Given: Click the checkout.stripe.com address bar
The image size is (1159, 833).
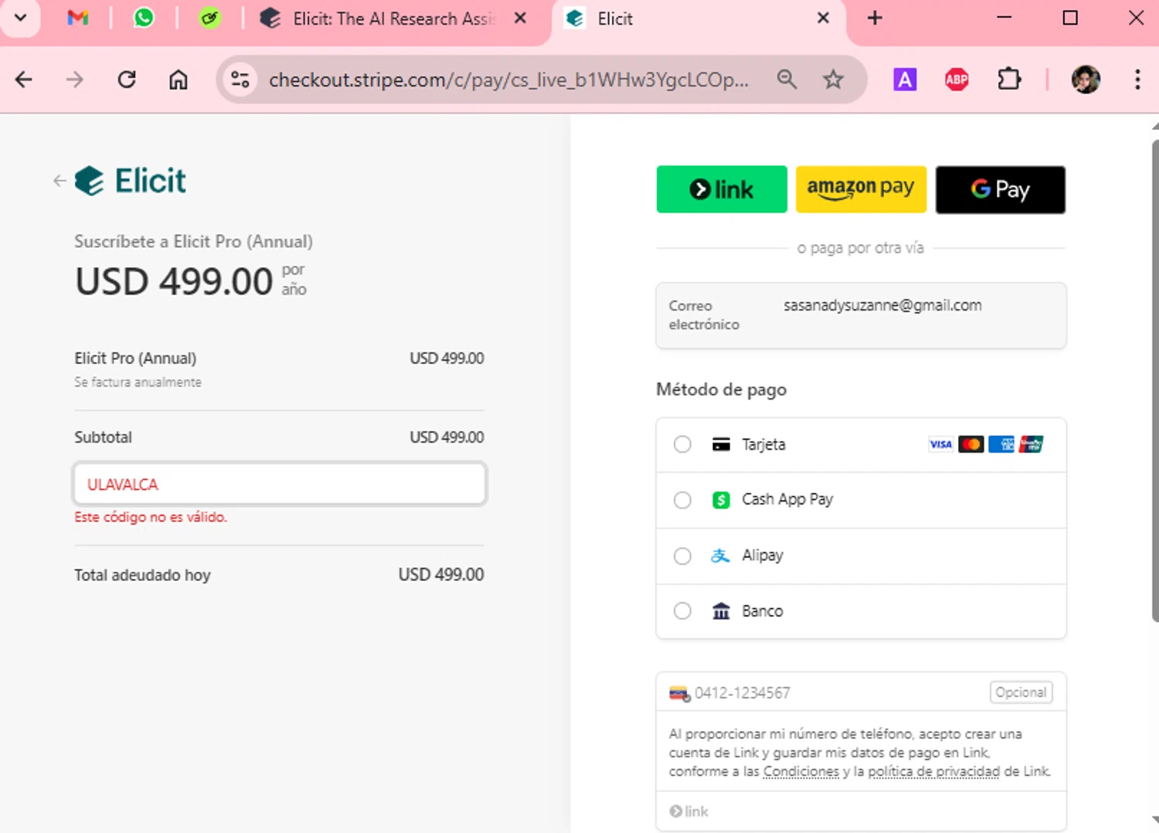Looking at the screenshot, I should coord(508,80).
